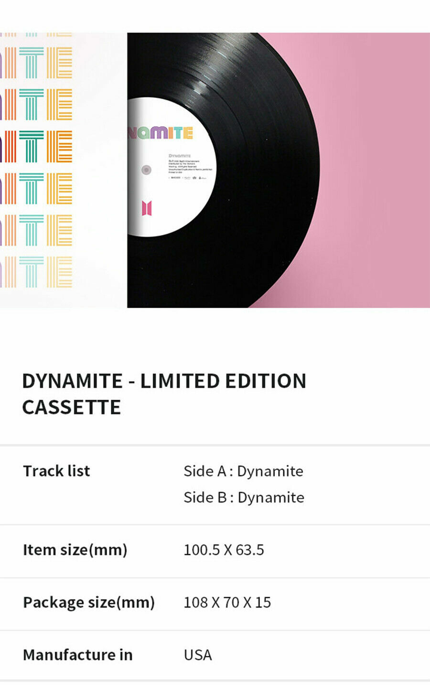Select the Side B : Dynamite entry
The height and width of the screenshot is (685, 430).
244,497
